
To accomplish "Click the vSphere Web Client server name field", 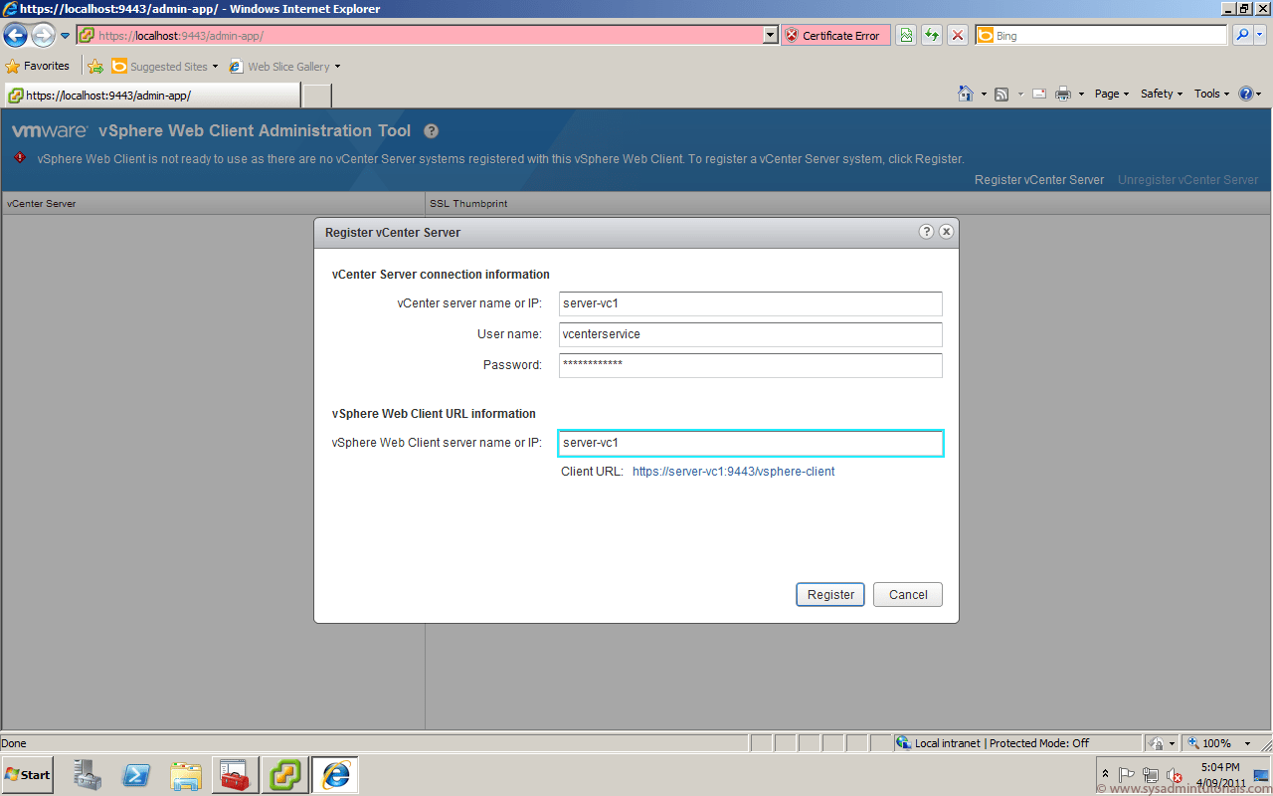I will (x=750, y=443).
